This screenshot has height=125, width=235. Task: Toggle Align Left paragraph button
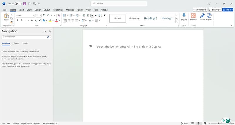pos(65,20)
